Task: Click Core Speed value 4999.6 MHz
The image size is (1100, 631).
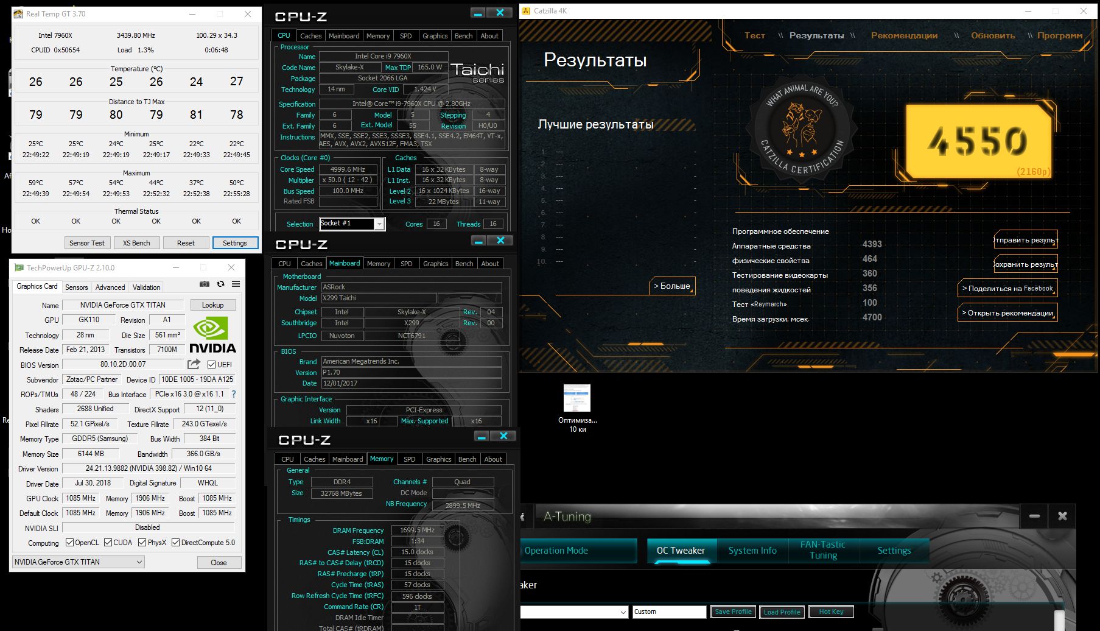Action: [348, 169]
